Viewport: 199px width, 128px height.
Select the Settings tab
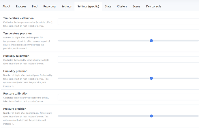pos(67,6)
